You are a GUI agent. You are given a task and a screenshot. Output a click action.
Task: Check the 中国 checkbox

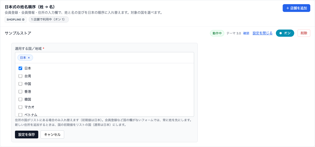(20, 84)
